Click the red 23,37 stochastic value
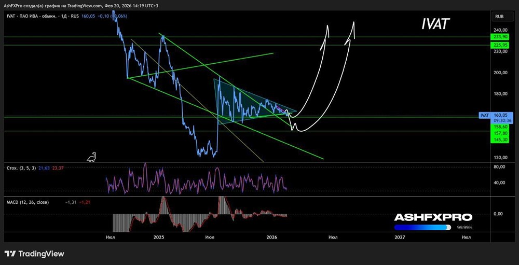Image resolution: width=519 pixels, height=265 pixels. click(x=58, y=168)
